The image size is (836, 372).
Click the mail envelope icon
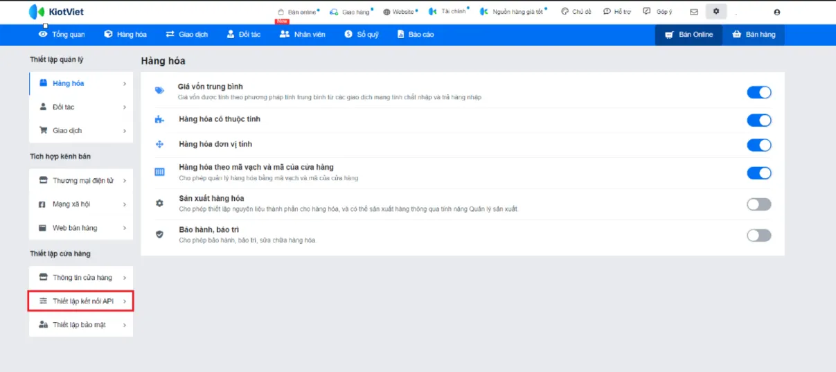point(694,12)
